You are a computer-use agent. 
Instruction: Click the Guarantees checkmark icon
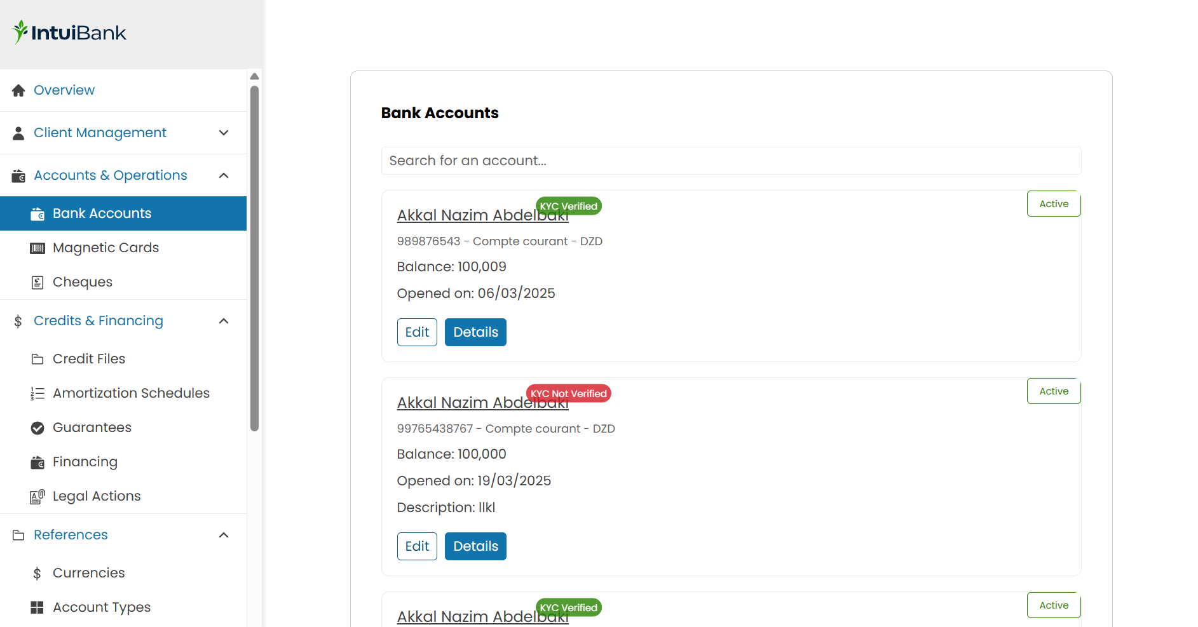tap(37, 428)
